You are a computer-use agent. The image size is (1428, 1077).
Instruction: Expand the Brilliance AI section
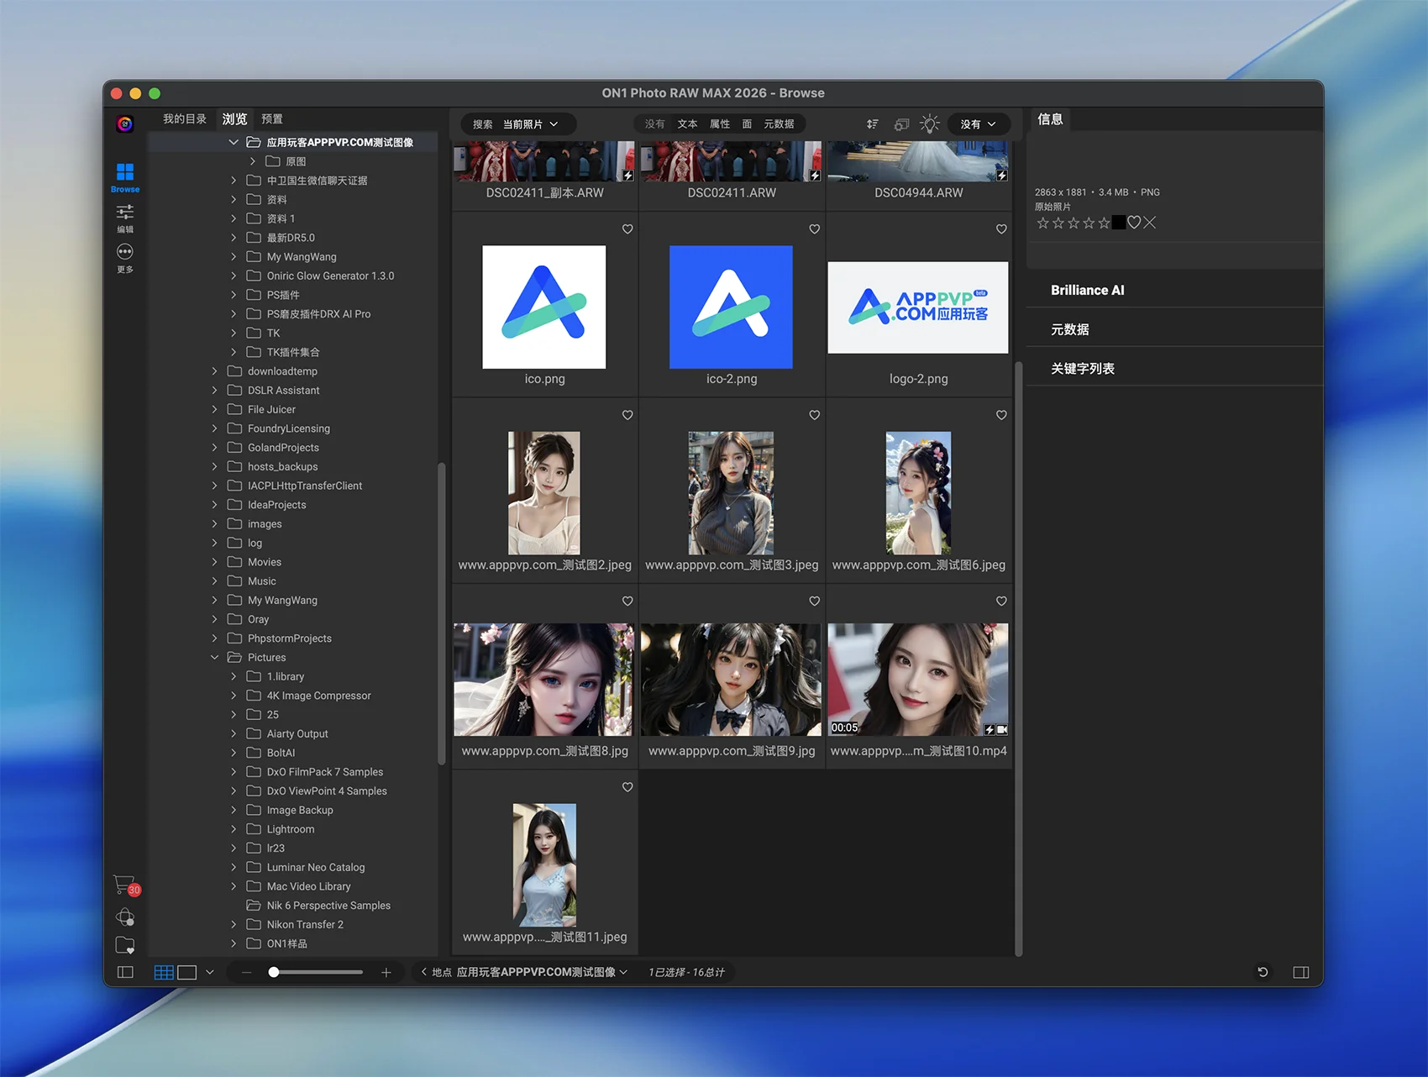click(1087, 290)
